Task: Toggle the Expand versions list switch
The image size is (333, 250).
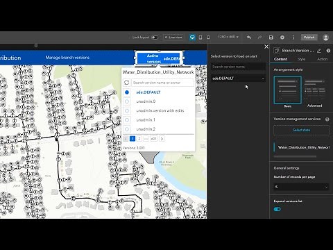Action: coord(277,209)
